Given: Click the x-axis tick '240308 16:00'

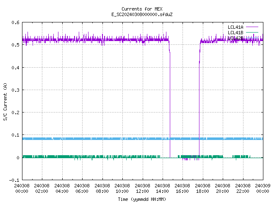Looking at the screenshot, I should tap(182, 188).
